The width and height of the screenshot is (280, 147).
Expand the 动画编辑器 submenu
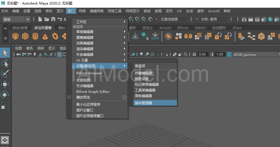coord(100,43)
